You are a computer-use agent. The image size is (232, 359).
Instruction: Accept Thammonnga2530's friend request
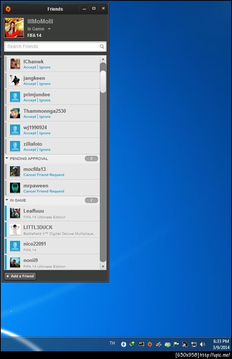coord(30,117)
